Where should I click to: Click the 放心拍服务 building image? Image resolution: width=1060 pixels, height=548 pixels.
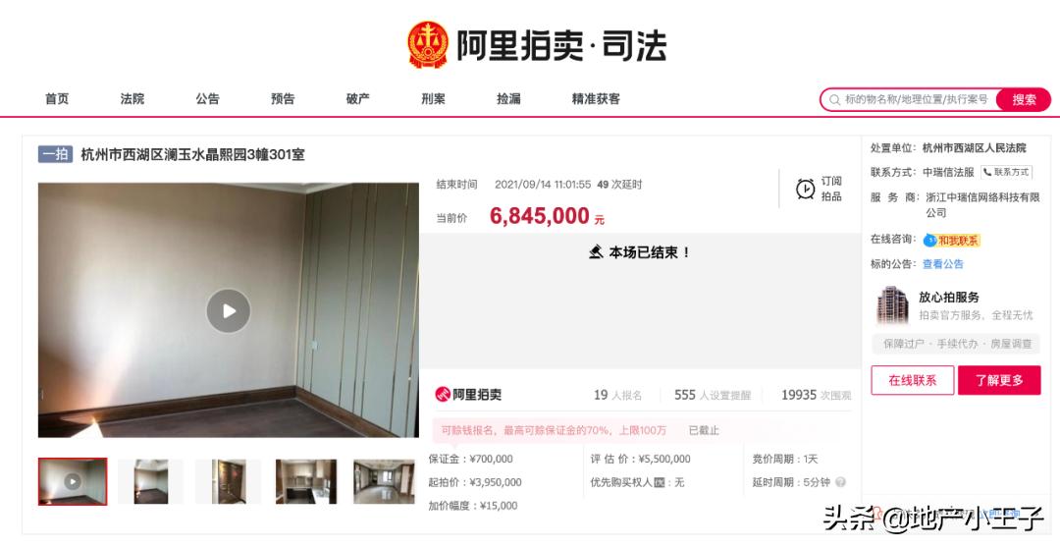click(x=891, y=305)
